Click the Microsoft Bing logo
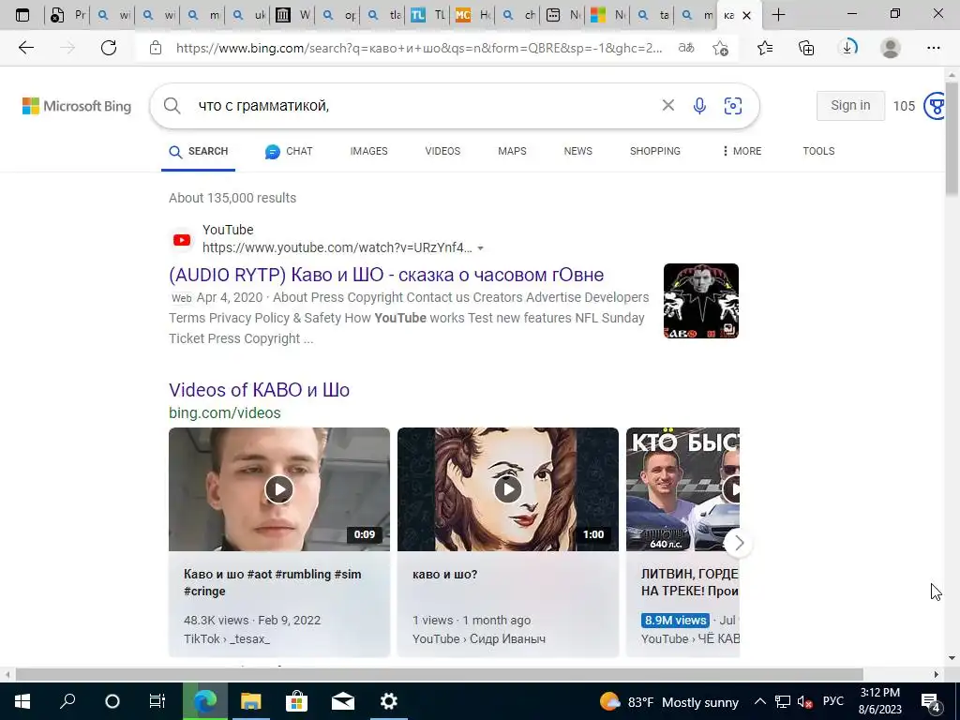This screenshot has height=720, width=960. coord(77,106)
